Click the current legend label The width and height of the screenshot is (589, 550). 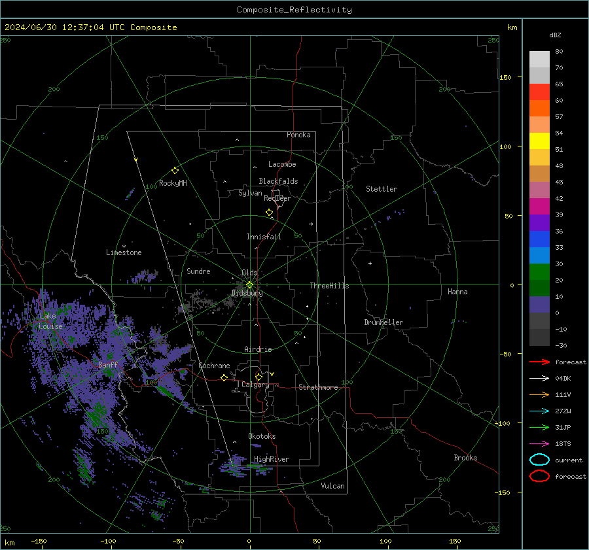click(x=569, y=460)
